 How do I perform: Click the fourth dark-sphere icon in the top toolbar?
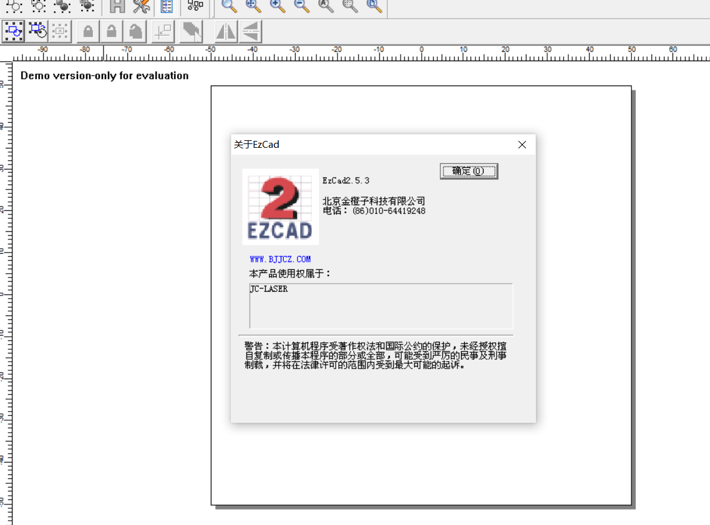[87, 6]
